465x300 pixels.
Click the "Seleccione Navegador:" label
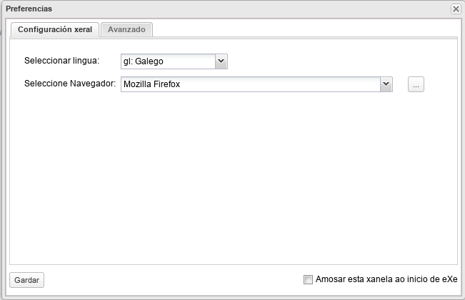click(x=69, y=84)
